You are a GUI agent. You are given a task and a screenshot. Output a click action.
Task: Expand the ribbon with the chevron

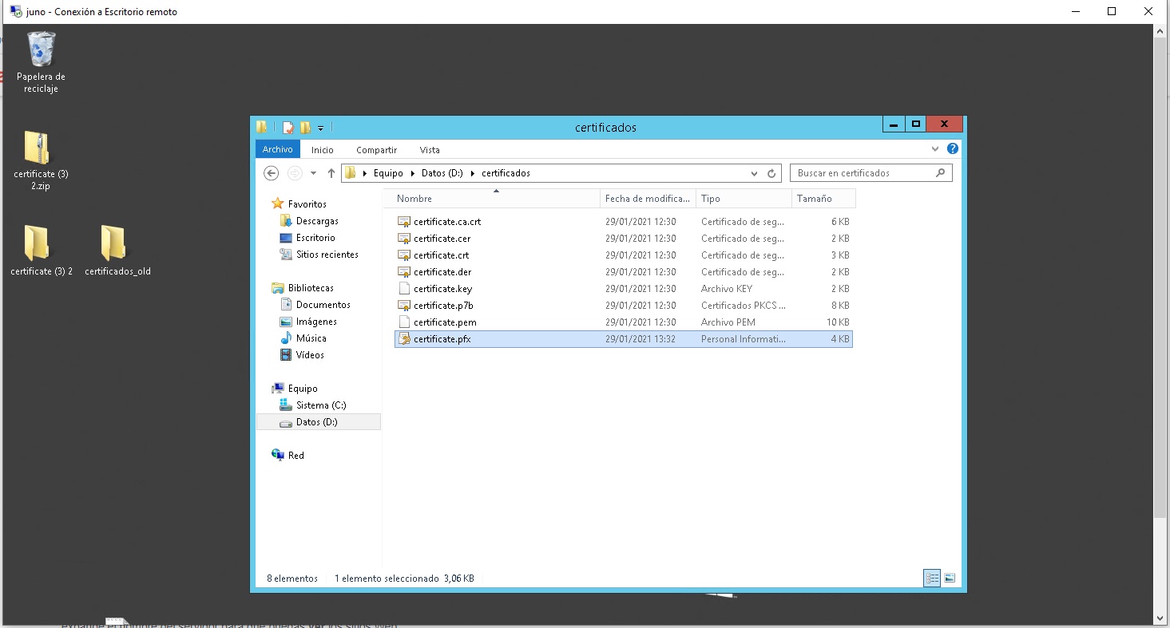[x=935, y=149]
